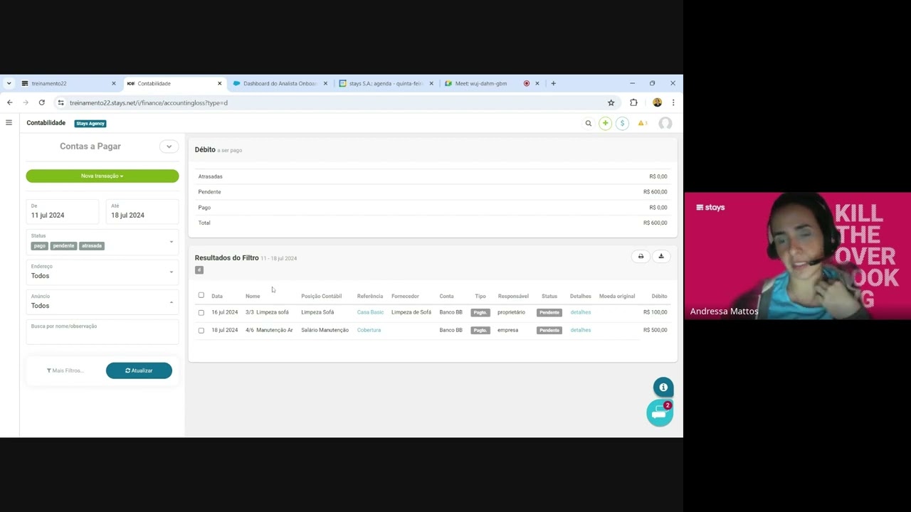Bookmark this page with the star

pos(611,102)
